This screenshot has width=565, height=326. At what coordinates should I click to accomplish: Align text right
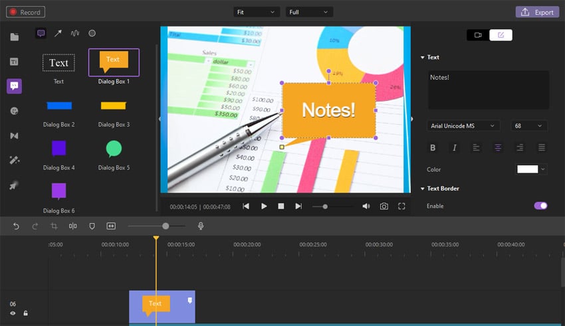(x=520, y=147)
